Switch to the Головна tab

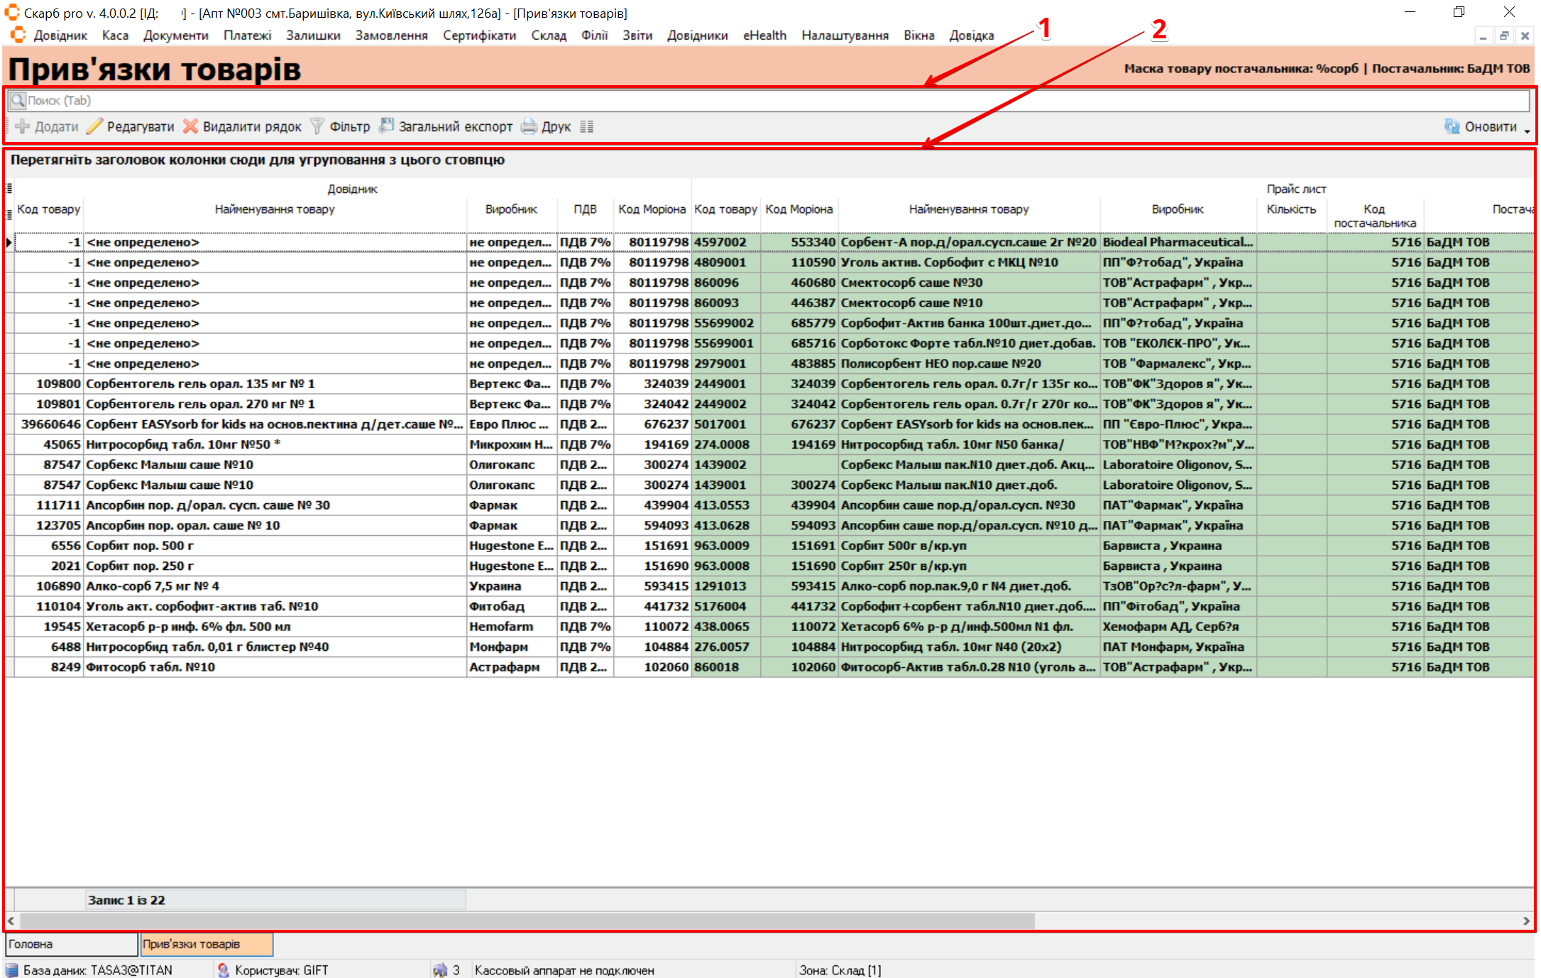click(71, 944)
